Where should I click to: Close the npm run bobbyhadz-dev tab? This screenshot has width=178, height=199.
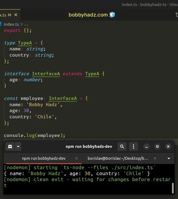pyautogui.click(x=77, y=158)
